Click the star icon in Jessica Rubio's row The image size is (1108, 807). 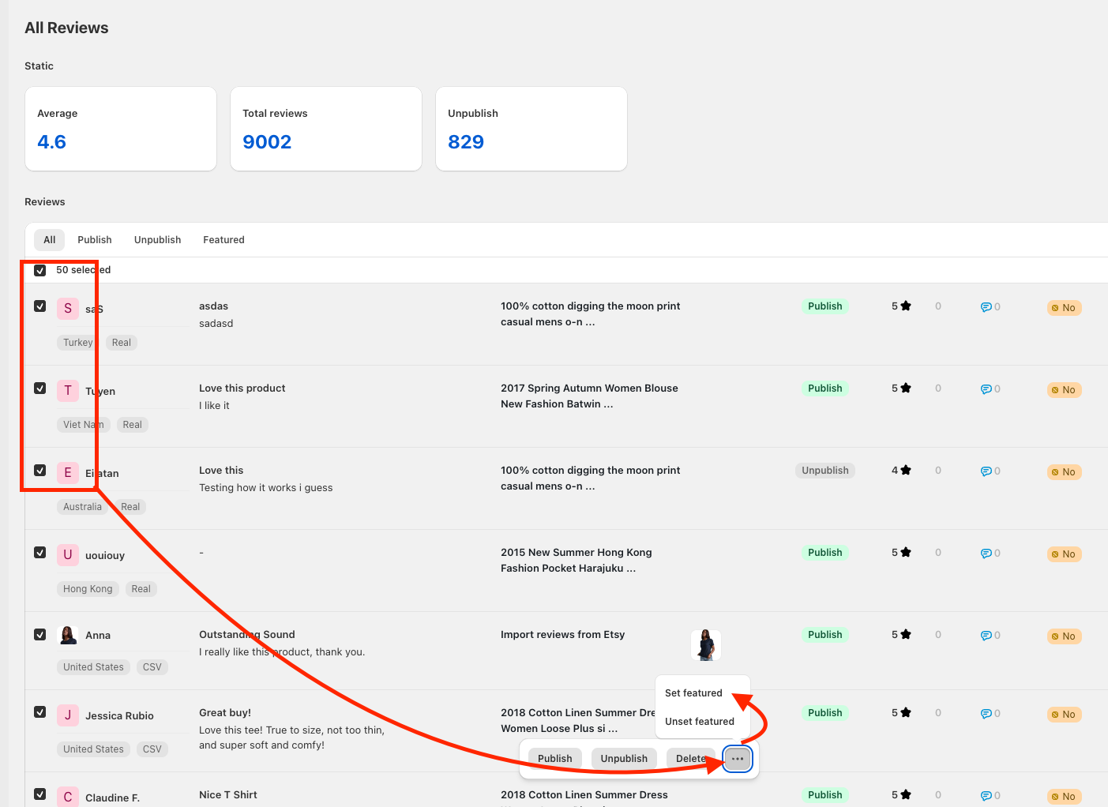pyautogui.click(x=906, y=712)
